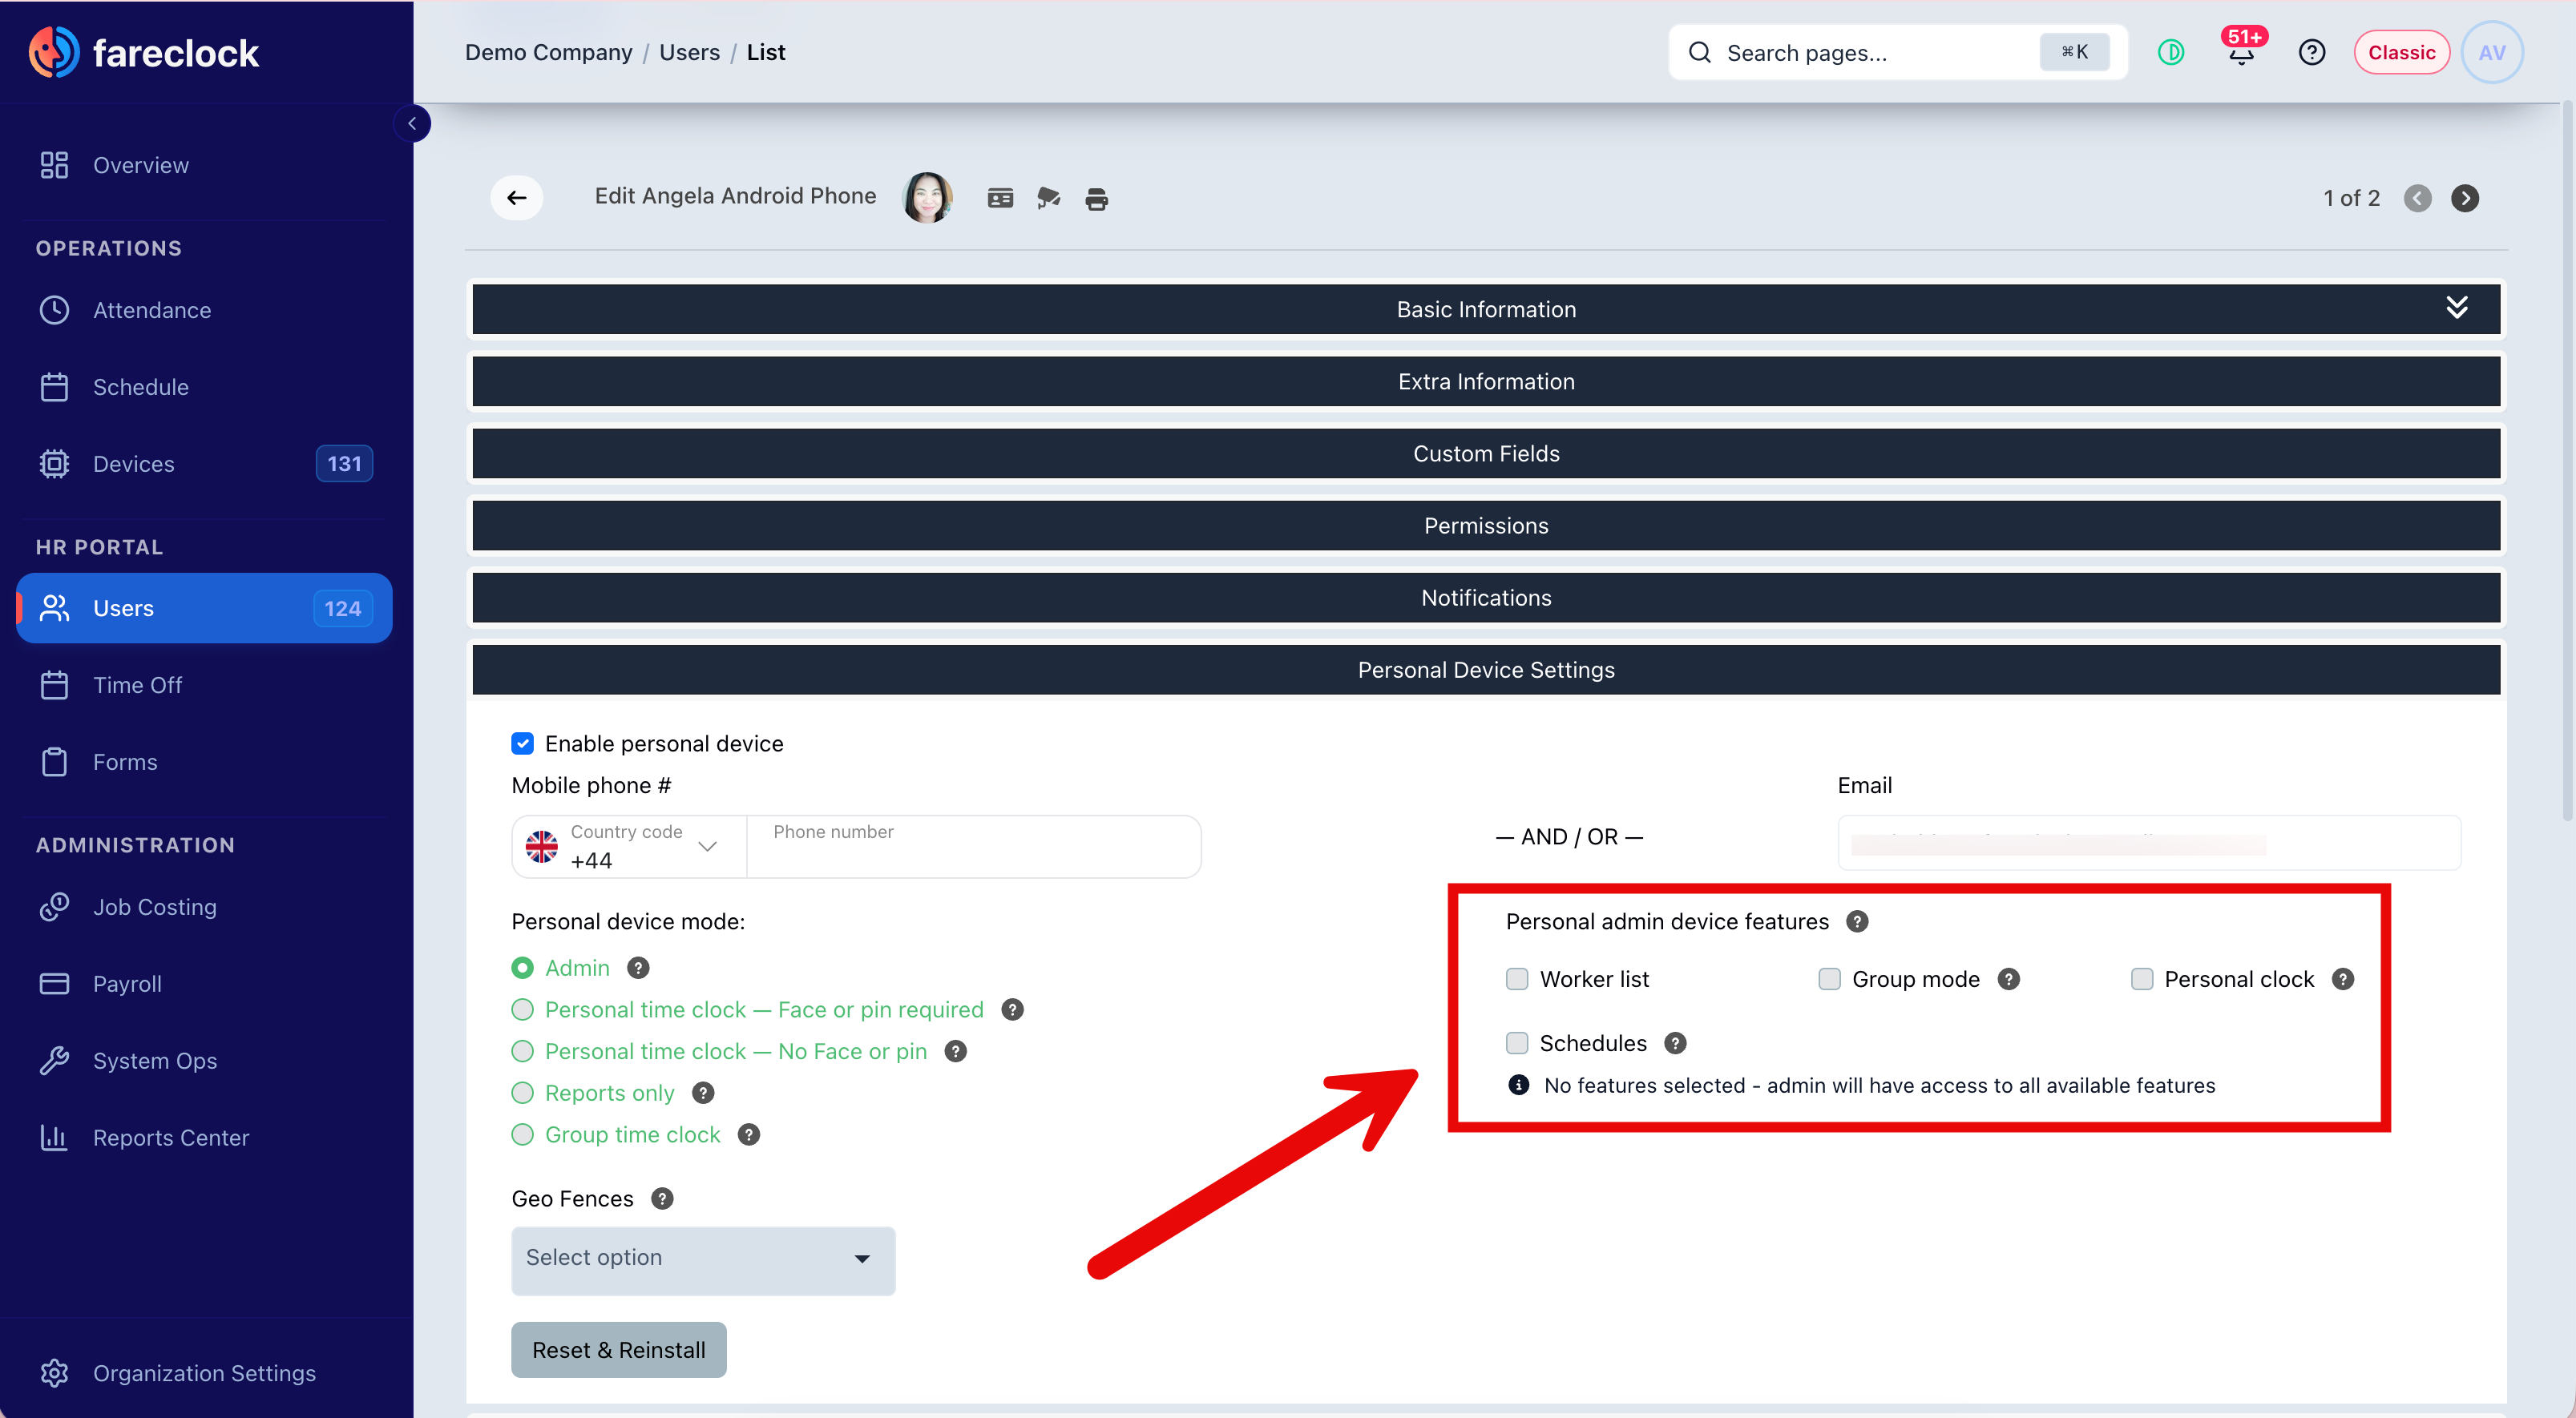Viewport: 2576px width, 1418px height.
Task: Click the printer icon near the user name
Action: point(1096,199)
